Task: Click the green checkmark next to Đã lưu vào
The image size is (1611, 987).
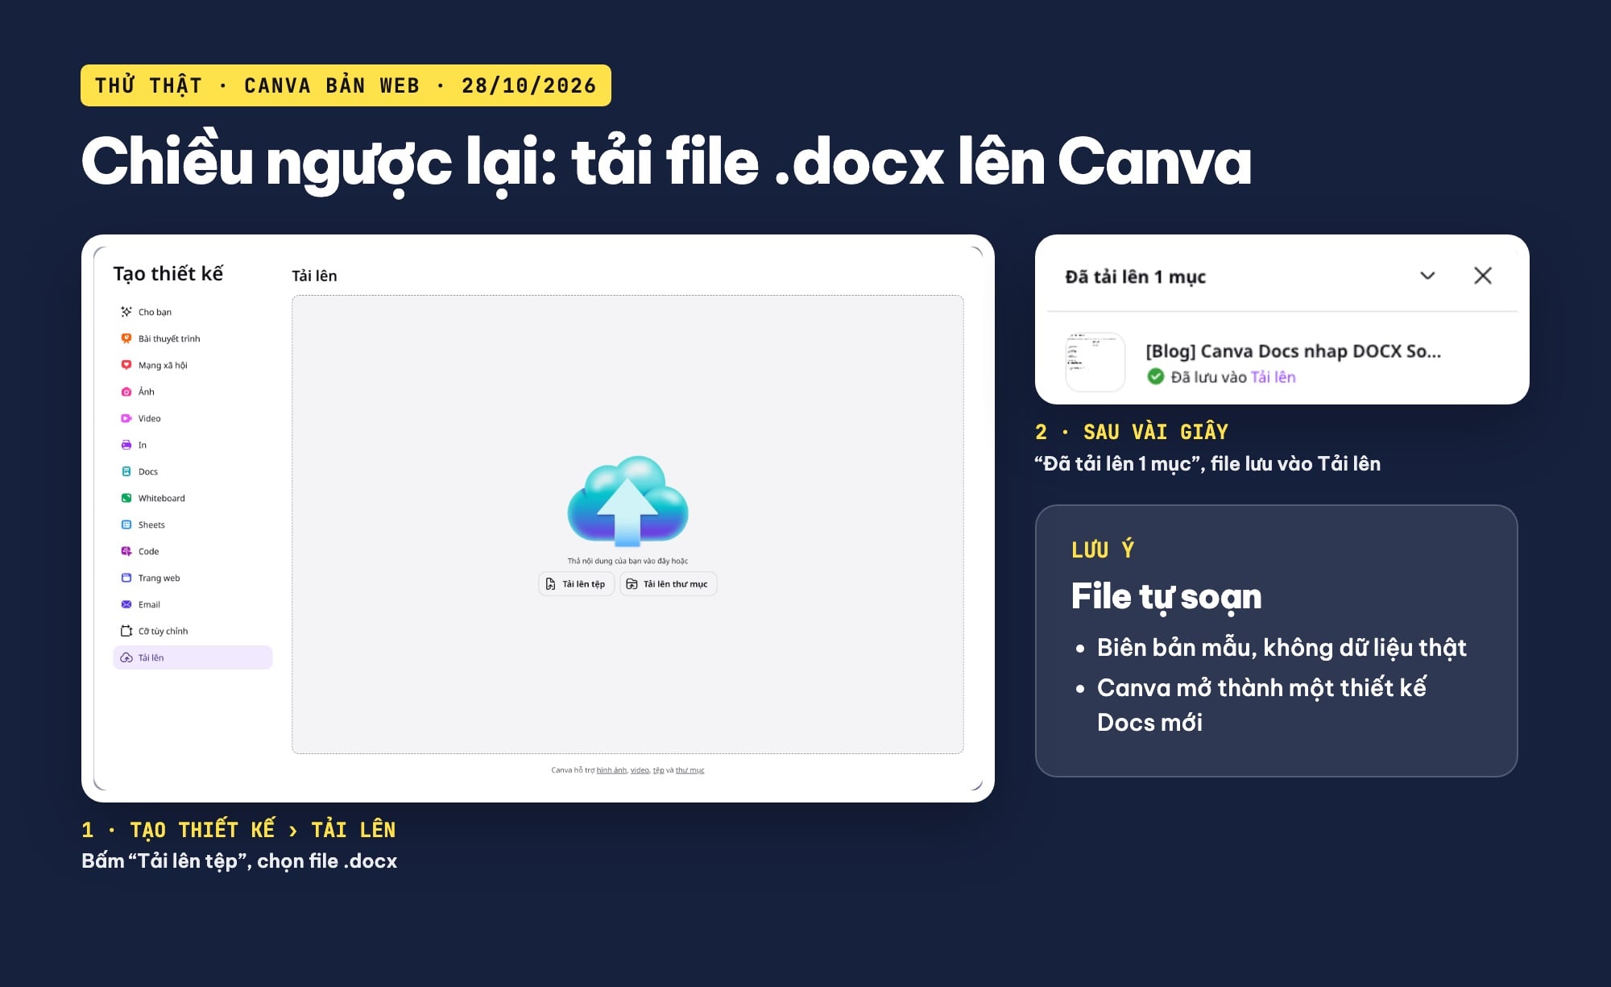Action: click(x=1156, y=376)
